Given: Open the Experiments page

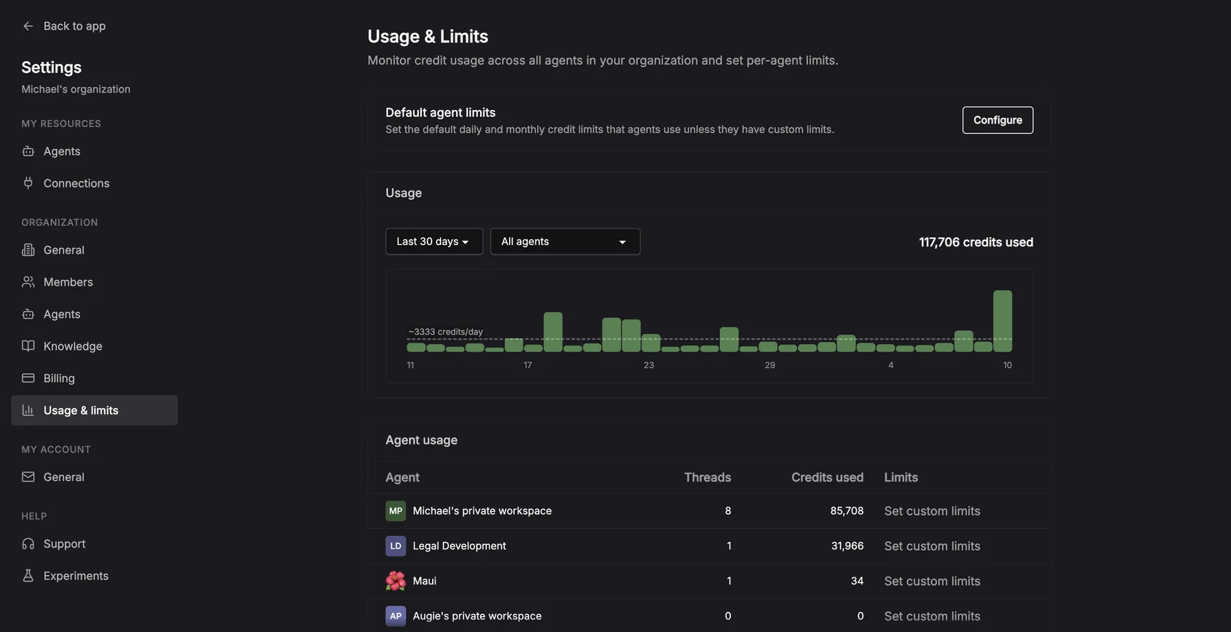Looking at the screenshot, I should point(94,576).
